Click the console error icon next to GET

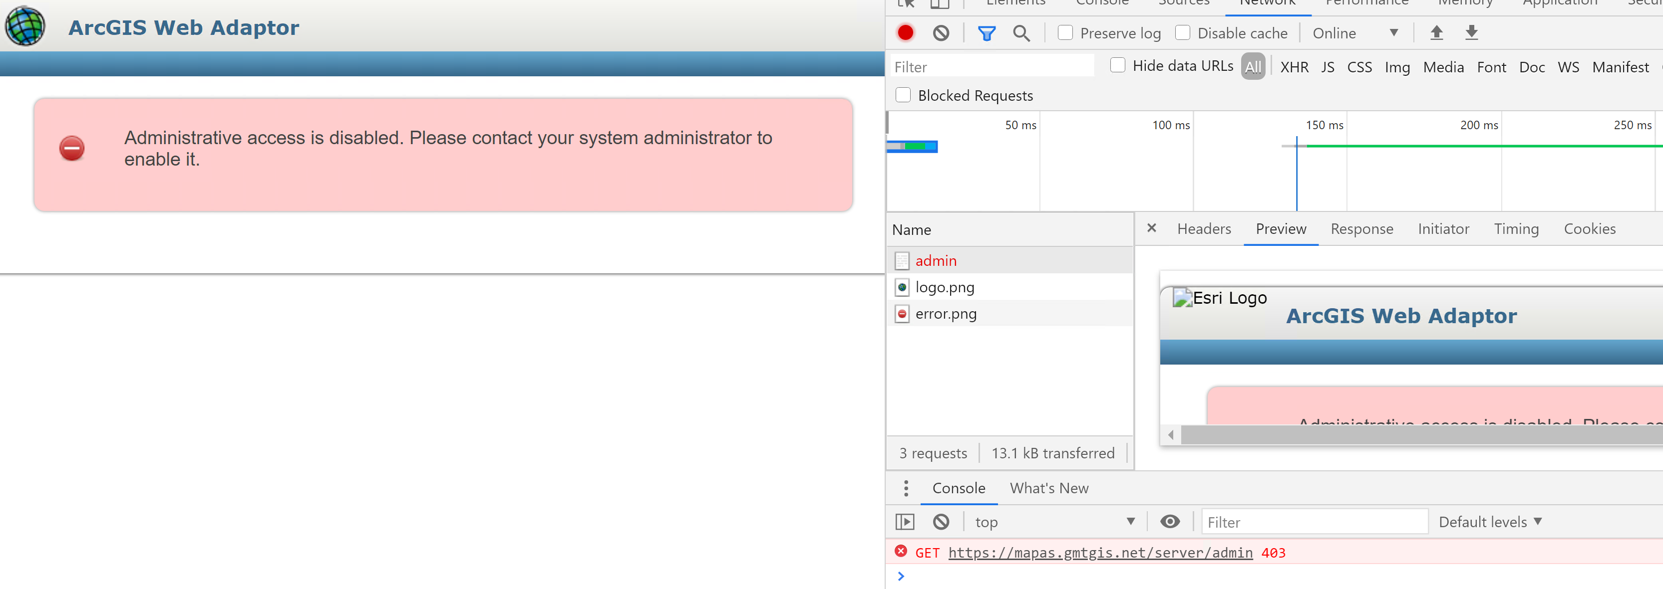(x=901, y=551)
